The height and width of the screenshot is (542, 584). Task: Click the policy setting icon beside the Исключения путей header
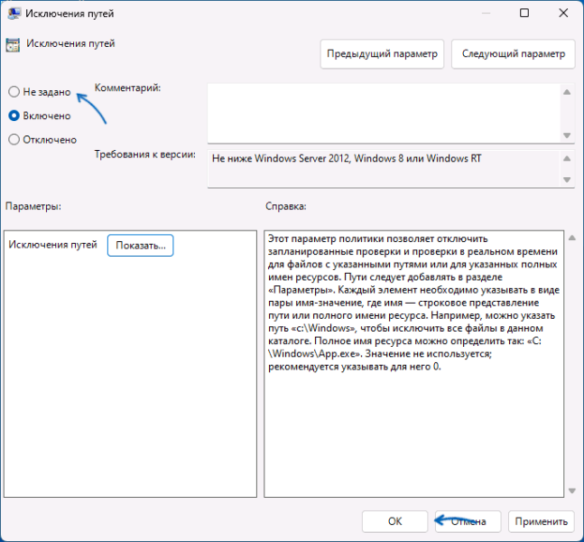pos(13,44)
